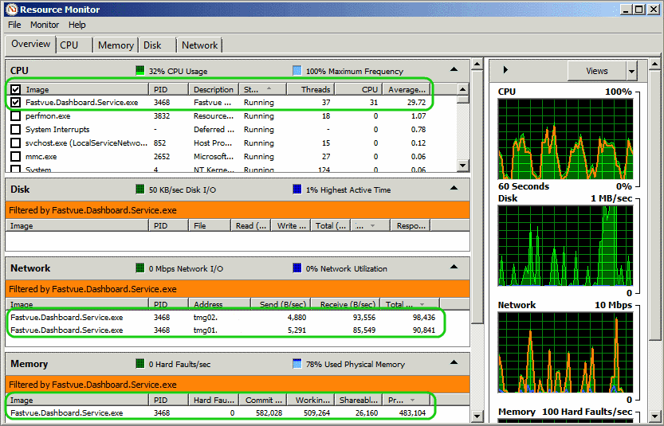Collapse the CPU section with its arrow

tap(454, 69)
